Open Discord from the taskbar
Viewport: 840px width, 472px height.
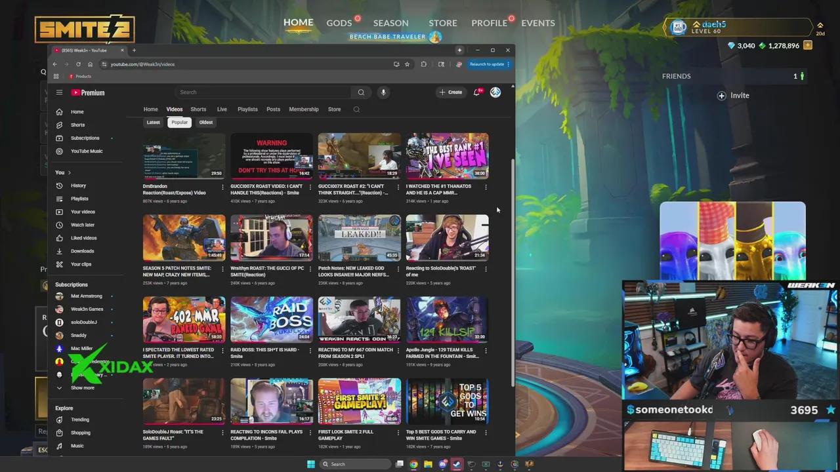pos(444,463)
